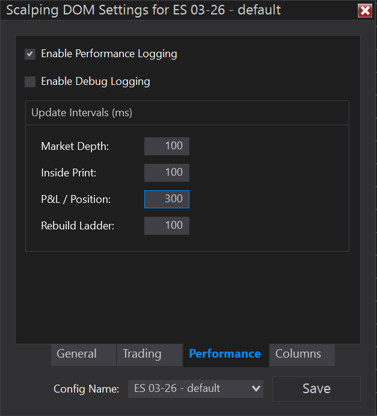Click the Inside Print label text

69,173
